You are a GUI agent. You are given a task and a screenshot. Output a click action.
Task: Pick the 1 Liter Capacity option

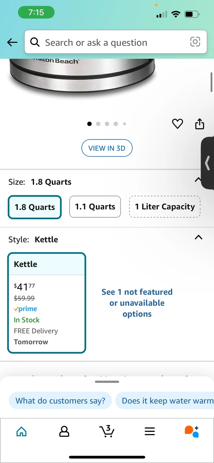click(165, 207)
